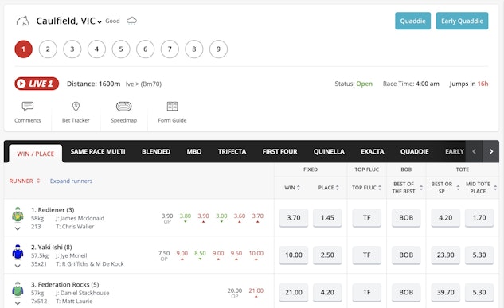This screenshot has width=504, height=308.
Task: Select race 5 circle
Action: click(x=121, y=49)
